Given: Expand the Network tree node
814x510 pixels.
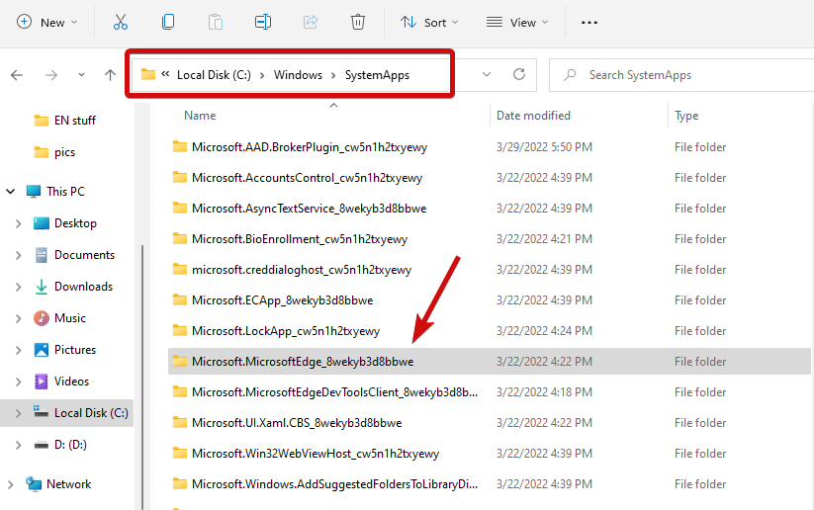Looking at the screenshot, I should 11,484.
